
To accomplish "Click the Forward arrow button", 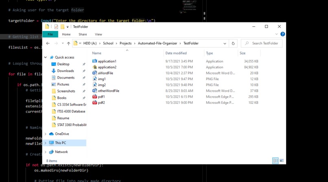I will pyautogui.click(x=56, y=43).
